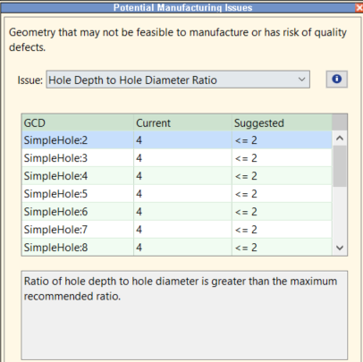The height and width of the screenshot is (362, 363).
Task: Select the SimpleHole:6 row
Action: (x=177, y=212)
